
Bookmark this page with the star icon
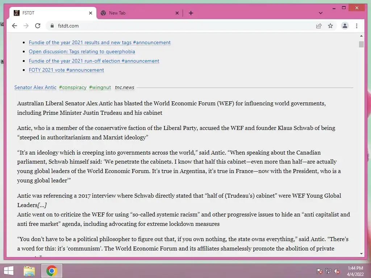click(330, 26)
